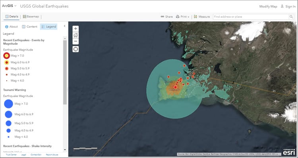Show the About panel
Screen dimensions: 298x158
point(12,27)
